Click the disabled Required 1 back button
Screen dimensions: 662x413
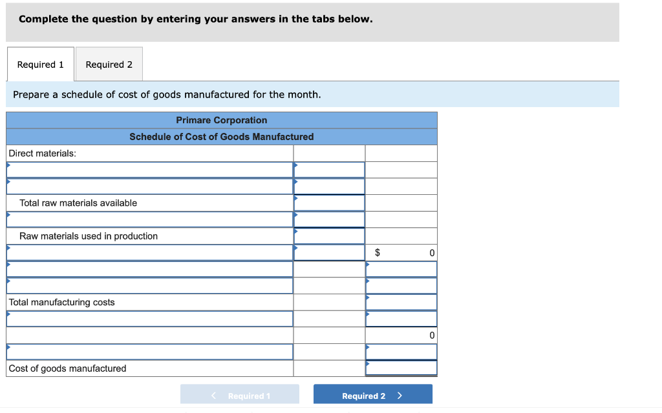click(240, 394)
